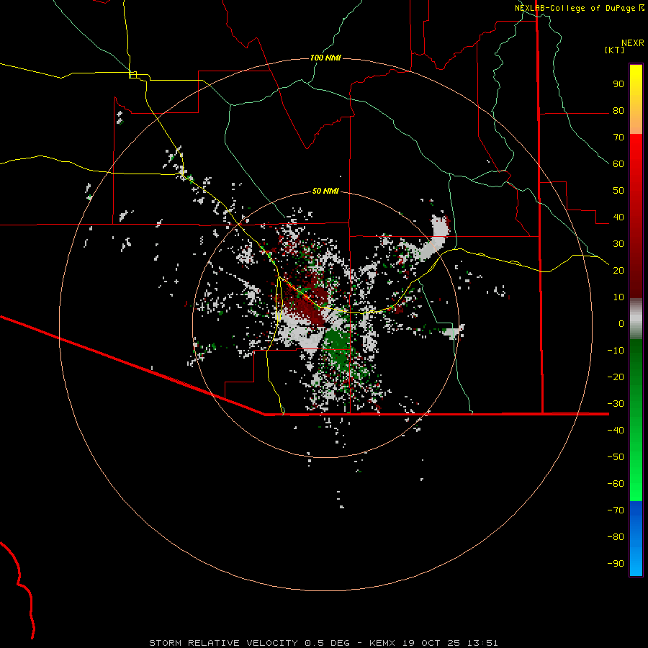Click the blue segment of the color bar
The width and height of the screenshot is (648, 648).
(x=636, y=539)
